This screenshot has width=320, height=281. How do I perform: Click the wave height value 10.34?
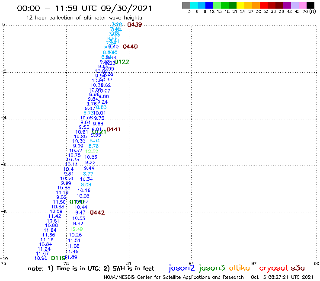86,179
